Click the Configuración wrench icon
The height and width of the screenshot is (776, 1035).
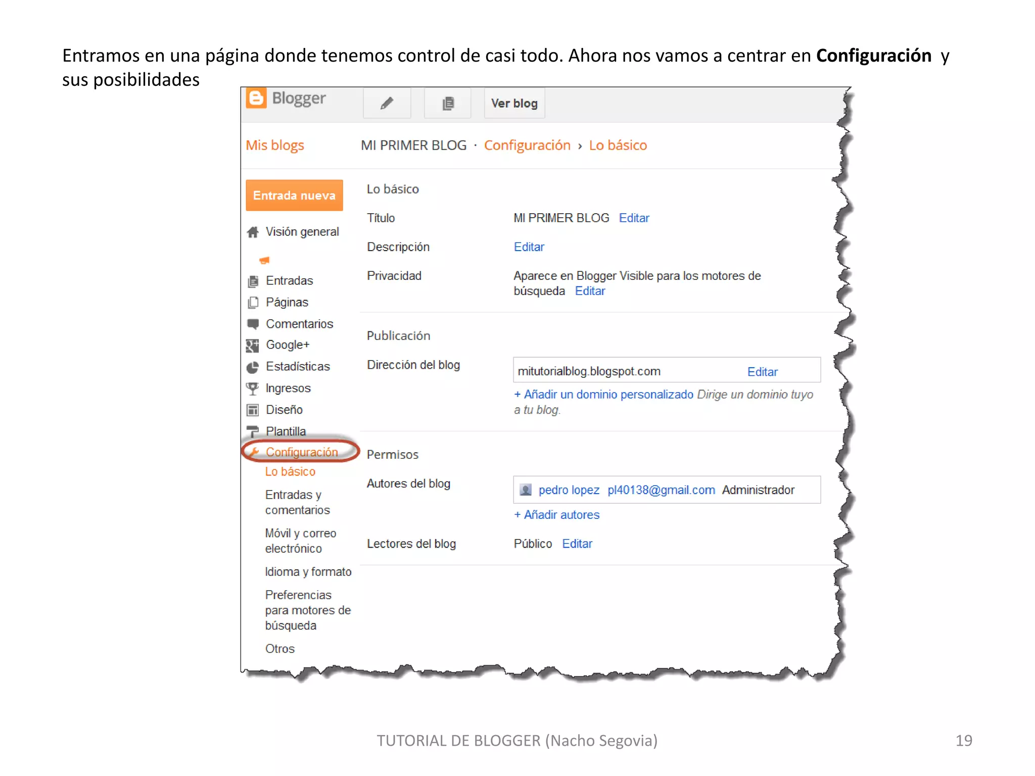pyautogui.click(x=255, y=452)
